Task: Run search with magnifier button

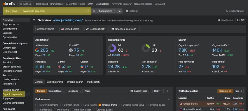Action: click(120, 11)
